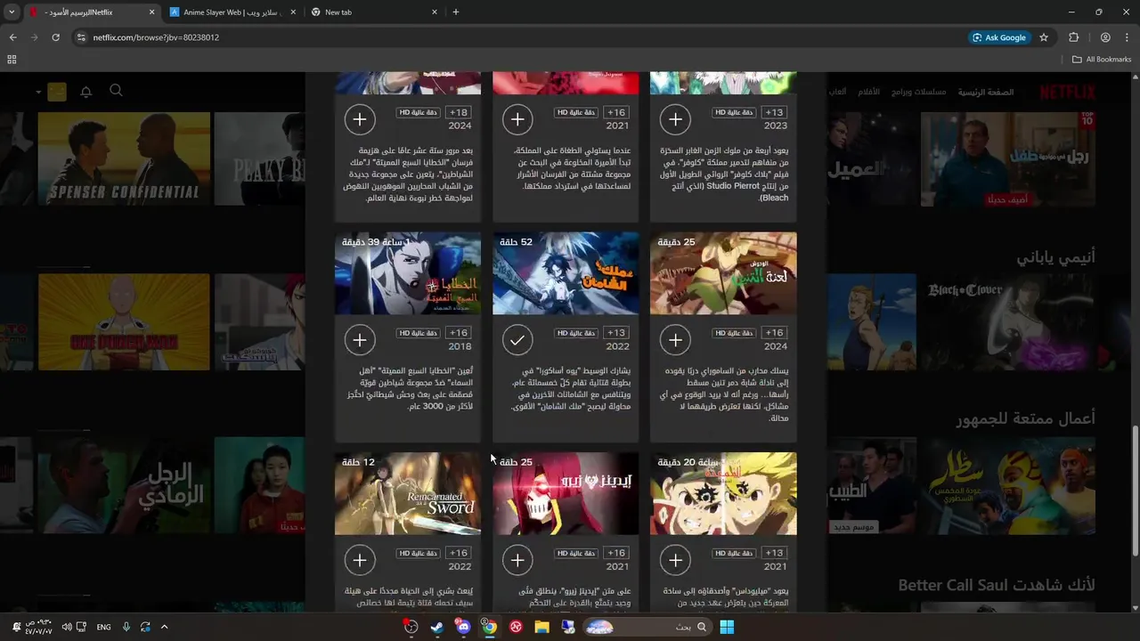Add the 2018 Seven Deadly Sins movie to list

tap(360, 339)
